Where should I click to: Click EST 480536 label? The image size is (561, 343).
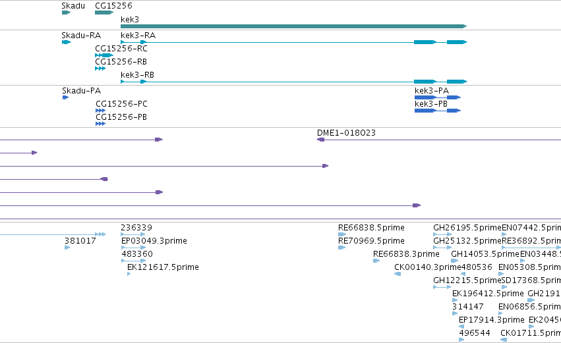point(477,267)
